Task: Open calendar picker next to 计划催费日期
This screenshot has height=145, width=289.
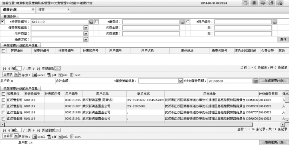Action: pos(255,81)
